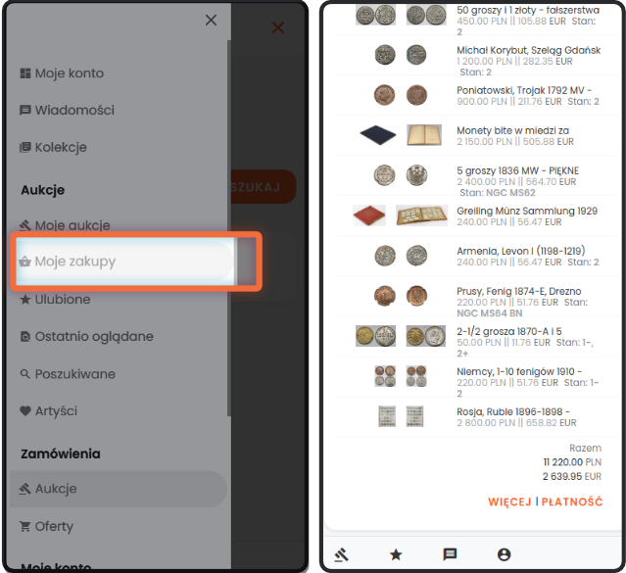The image size is (626, 573).
Task: Click the PŁATNOŚĆ payment link
Action: pos(572,501)
